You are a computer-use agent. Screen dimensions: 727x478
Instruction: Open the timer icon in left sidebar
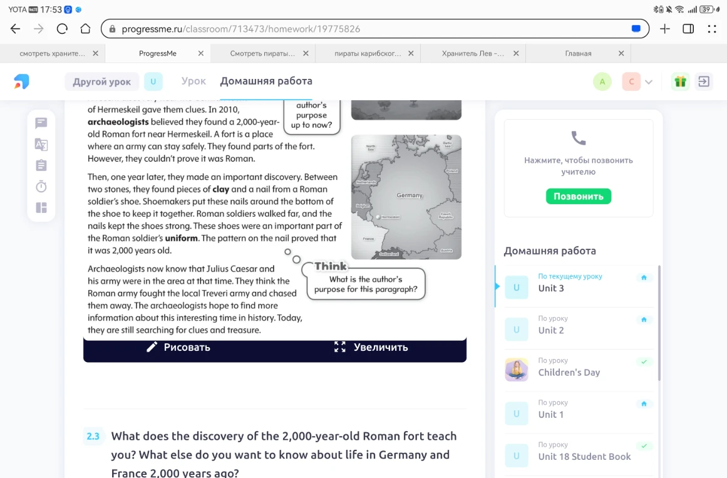(41, 186)
